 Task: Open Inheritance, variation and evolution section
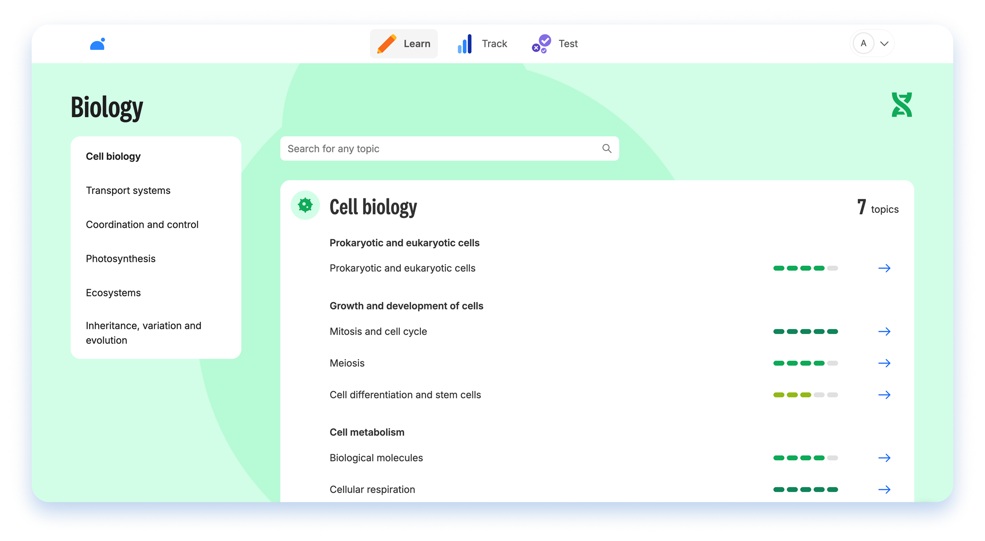pos(143,333)
